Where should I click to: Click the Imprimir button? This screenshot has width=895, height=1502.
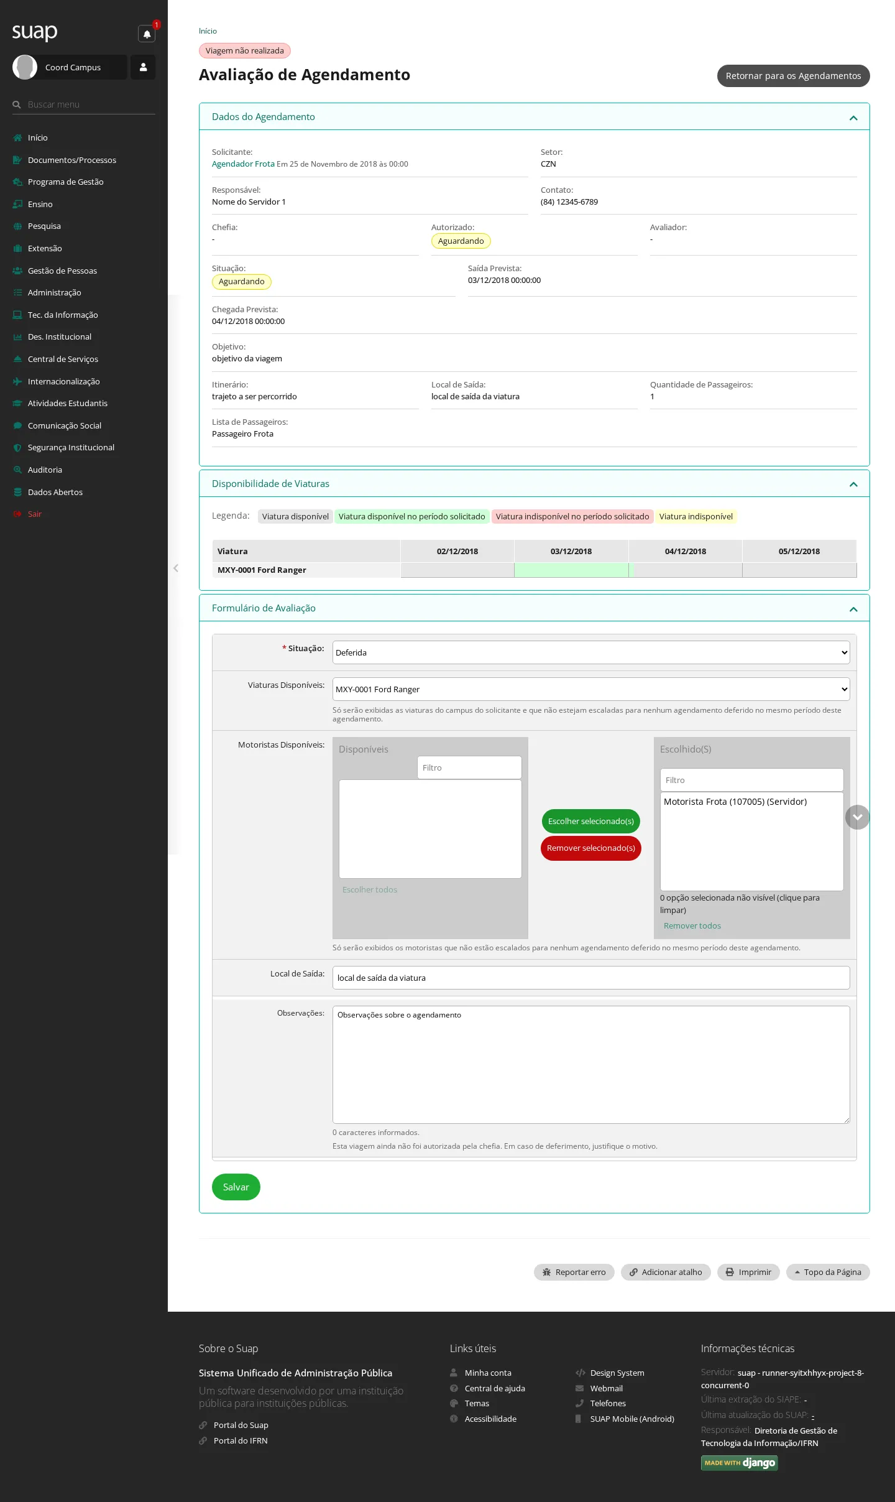(748, 1272)
